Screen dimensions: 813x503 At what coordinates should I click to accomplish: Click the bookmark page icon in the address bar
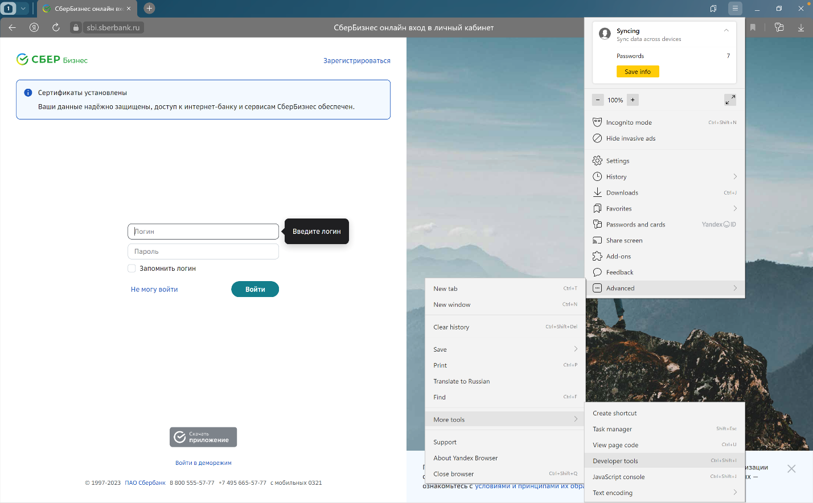click(x=753, y=27)
